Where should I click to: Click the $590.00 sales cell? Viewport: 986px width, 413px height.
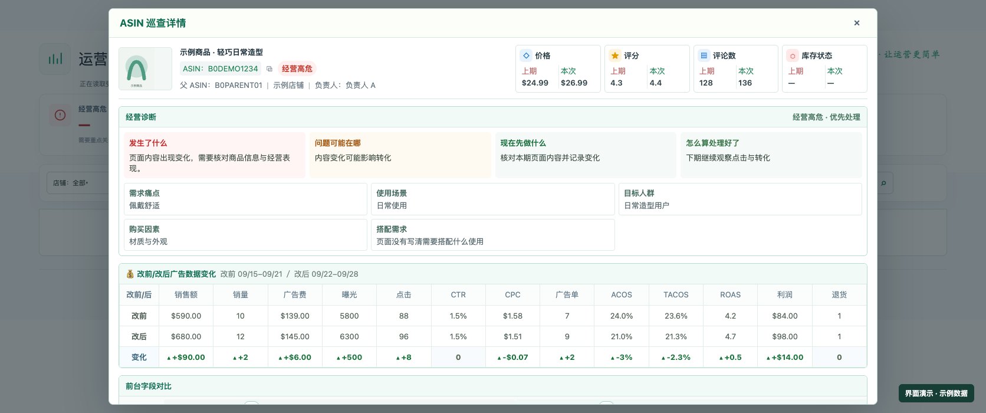186,316
